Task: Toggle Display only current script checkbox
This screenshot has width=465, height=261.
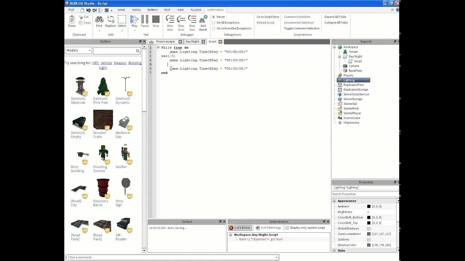Action: (287, 228)
